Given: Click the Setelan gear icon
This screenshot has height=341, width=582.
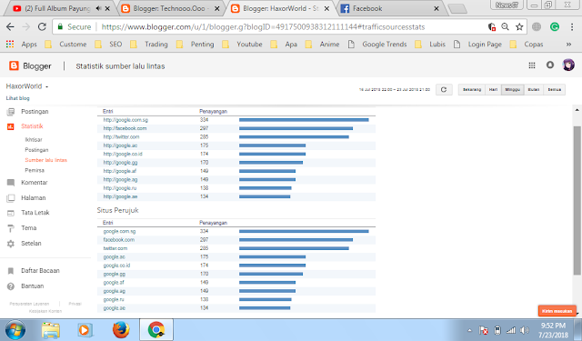Looking at the screenshot, I should coord(11,244).
